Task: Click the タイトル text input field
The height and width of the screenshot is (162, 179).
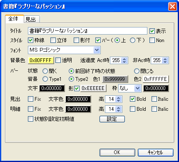Action: pyautogui.click(x=87, y=31)
